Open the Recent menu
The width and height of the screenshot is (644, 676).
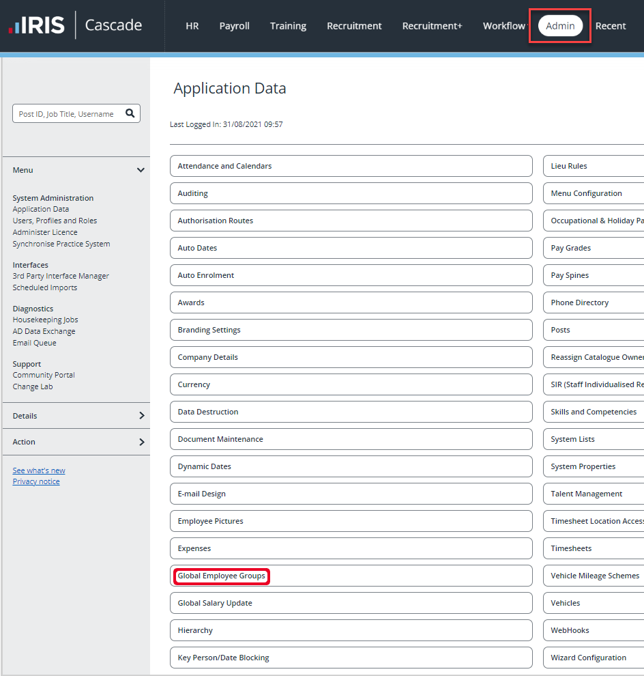611,26
